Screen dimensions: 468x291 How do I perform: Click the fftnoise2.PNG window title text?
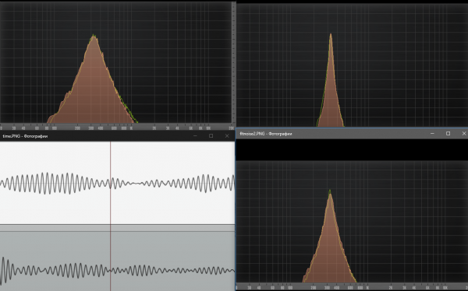point(266,134)
